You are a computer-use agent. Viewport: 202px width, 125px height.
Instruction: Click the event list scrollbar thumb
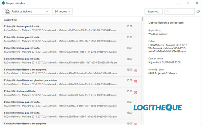coord(142,19)
